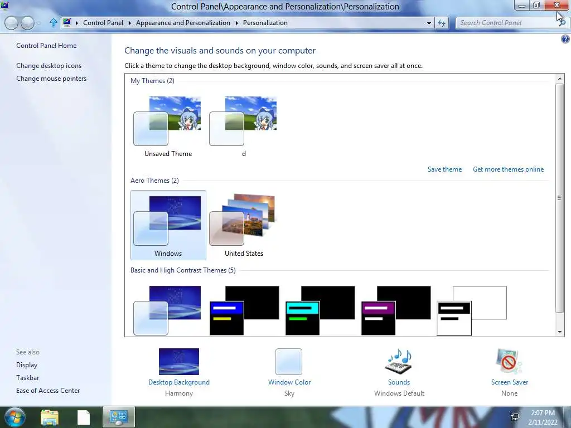This screenshot has width=571, height=428.
Task: Click Get more themes online link
Action: pos(508,169)
